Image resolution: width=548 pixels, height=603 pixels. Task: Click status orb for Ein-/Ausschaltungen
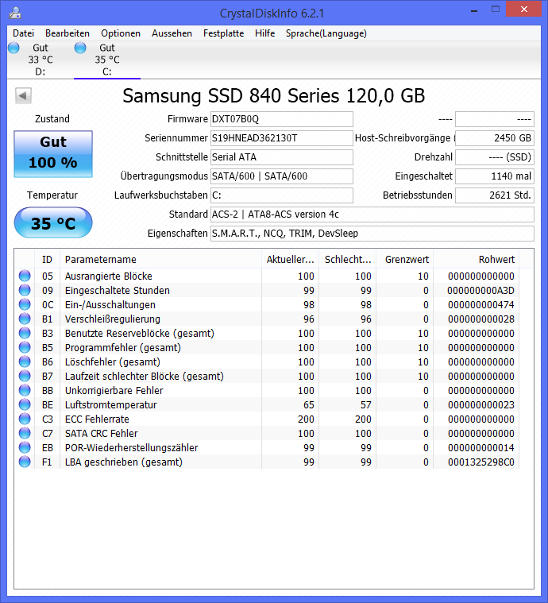click(x=25, y=304)
